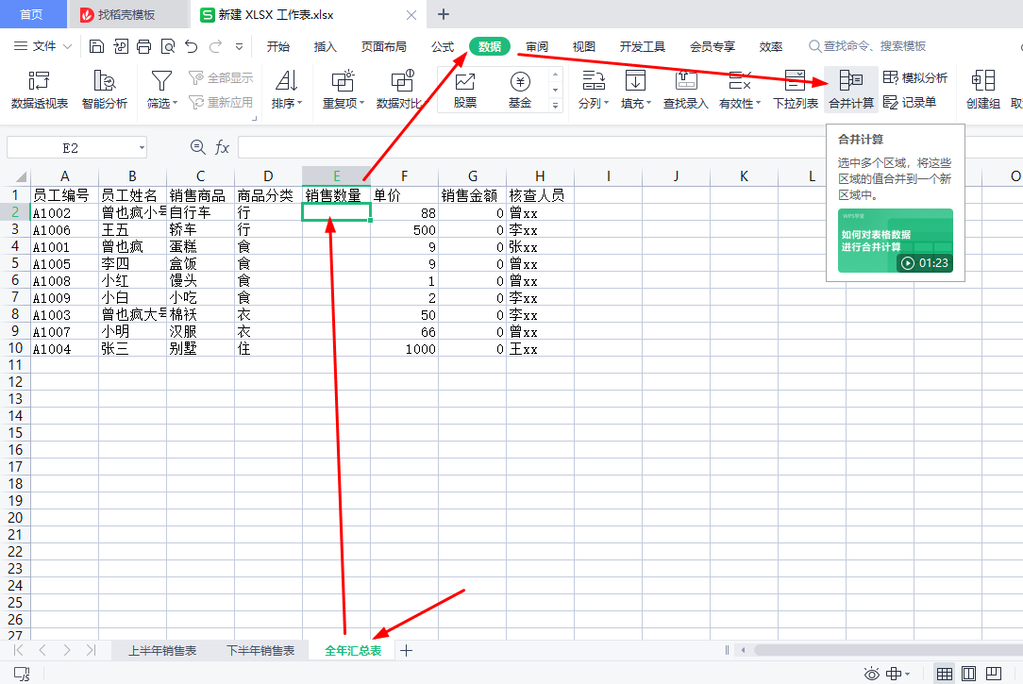Open Data Validation (有效性)
This screenshot has height=684, width=1023.
click(x=740, y=90)
